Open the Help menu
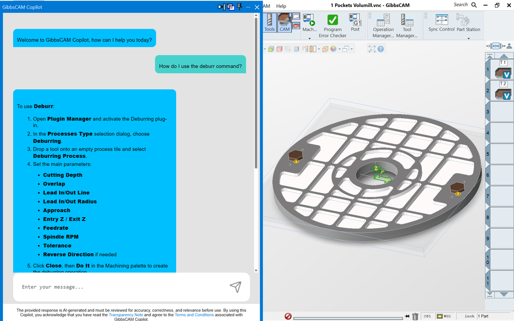The image size is (514, 321). (x=281, y=6)
